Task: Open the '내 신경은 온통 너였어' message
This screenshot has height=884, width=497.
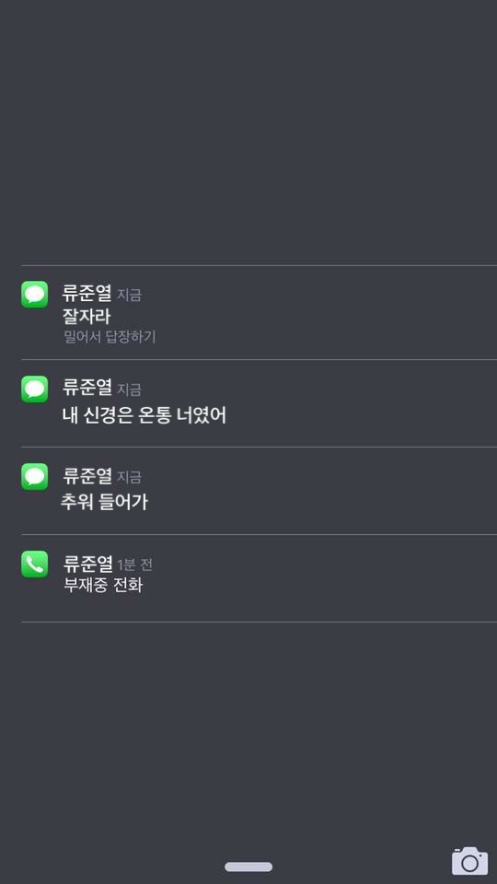Action: pos(260,403)
